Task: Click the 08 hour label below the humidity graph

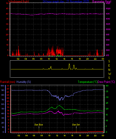Action: tap(42, 135)
